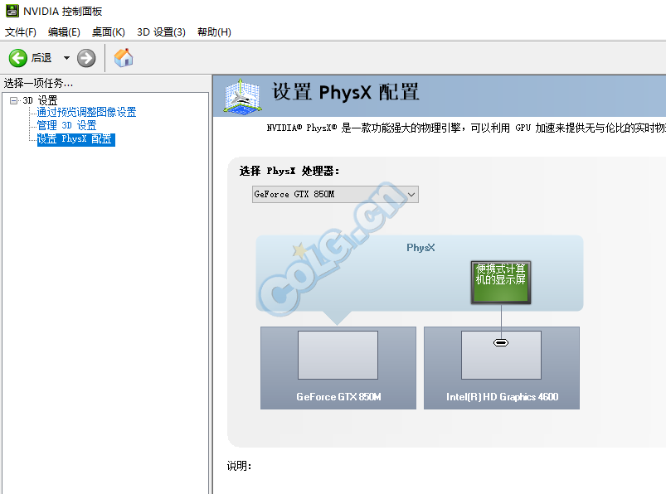Click the gold star on PhysX diagram
Viewport: 666px width, 494px height.
point(299,249)
